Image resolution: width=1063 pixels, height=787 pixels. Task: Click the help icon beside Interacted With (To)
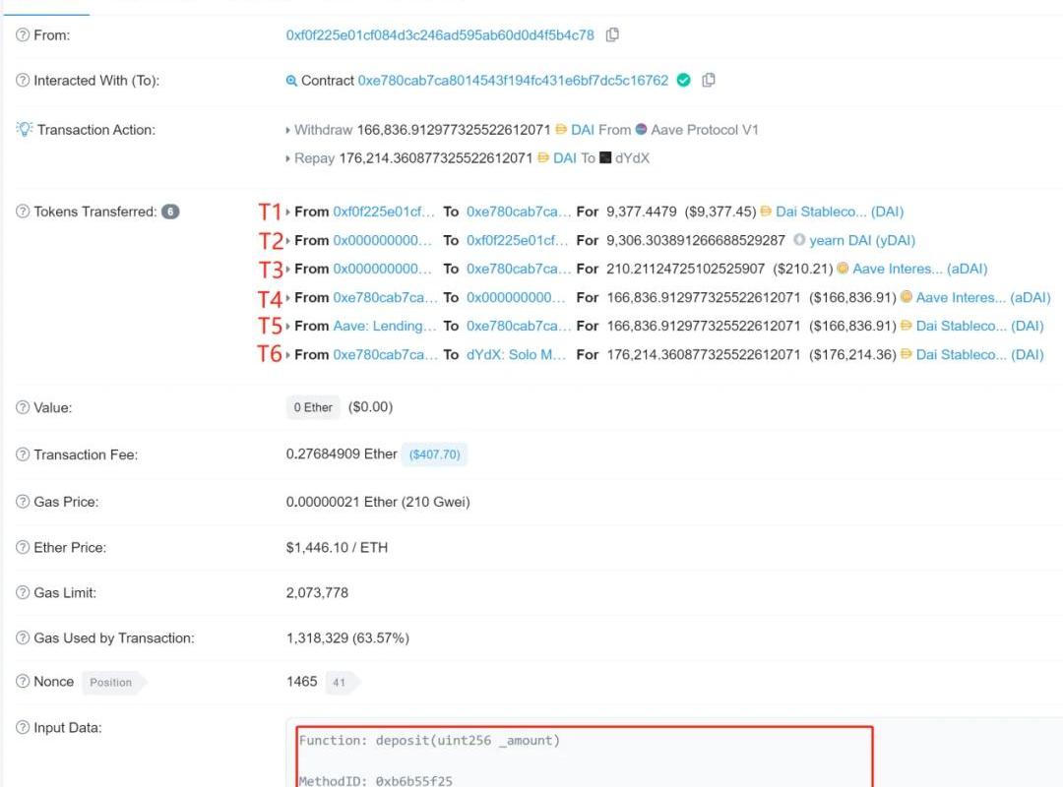[23, 81]
